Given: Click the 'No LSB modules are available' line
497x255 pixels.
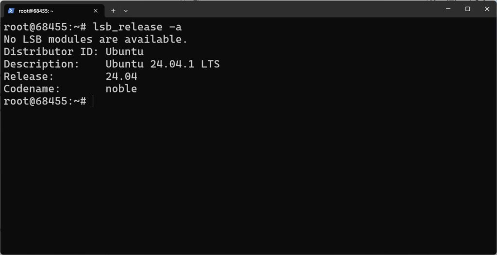Looking at the screenshot, I should pyautogui.click(x=95, y=39).
